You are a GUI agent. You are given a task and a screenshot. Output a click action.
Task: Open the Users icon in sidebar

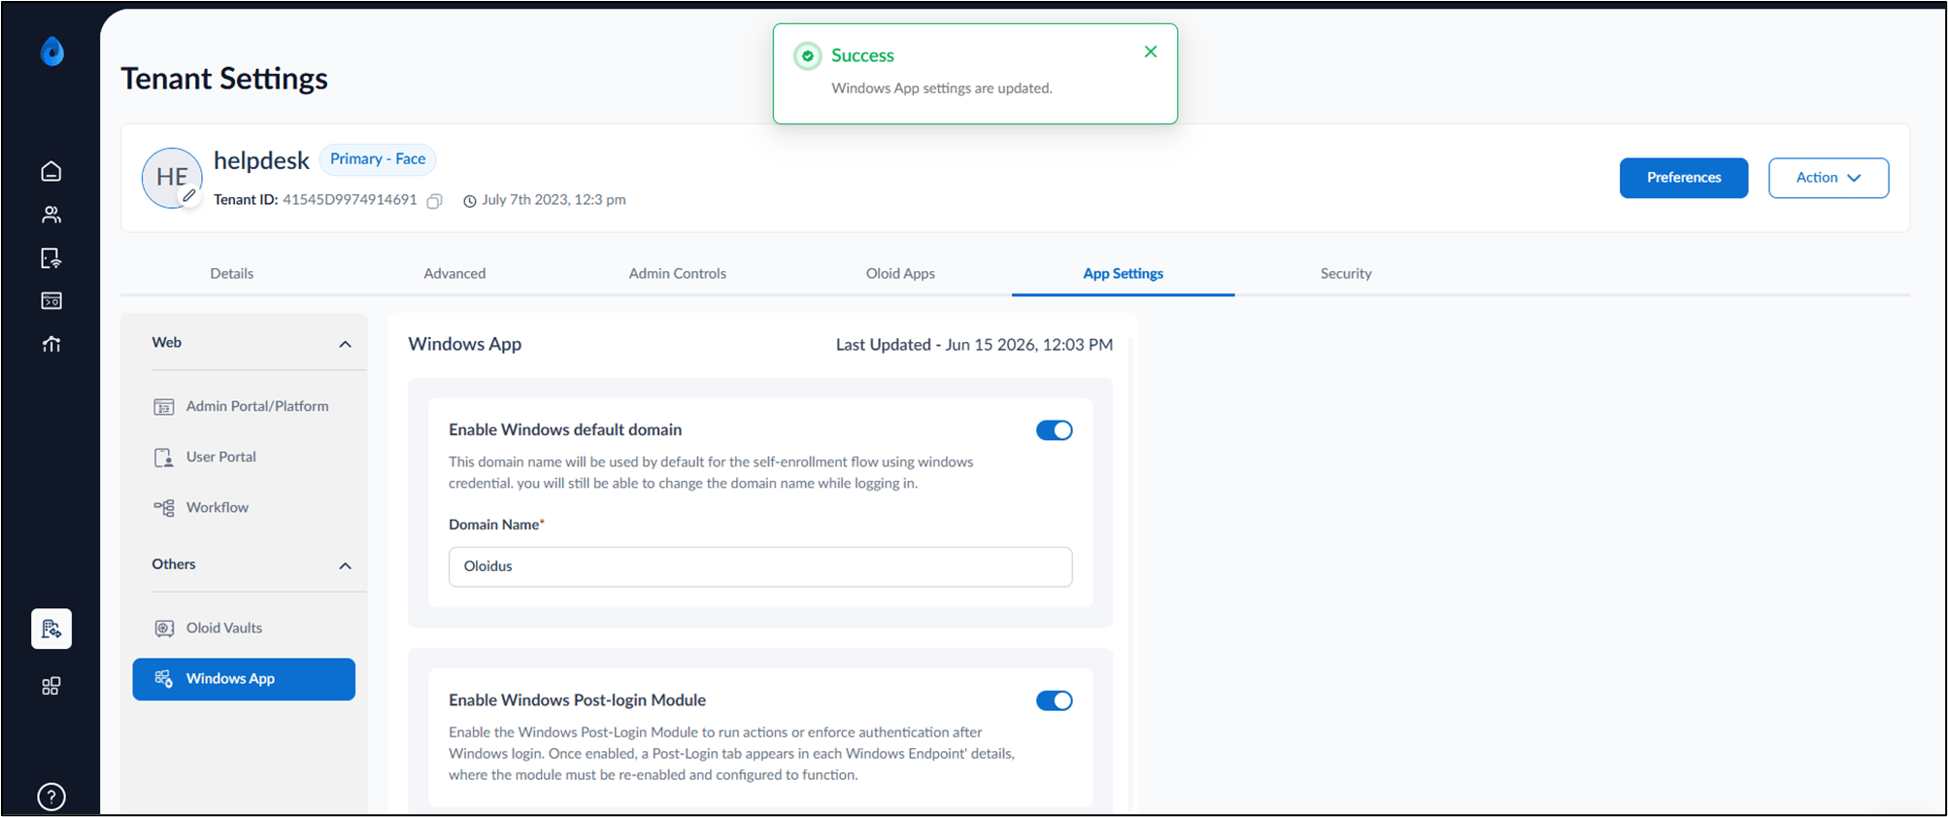click(x=51, y=215)
